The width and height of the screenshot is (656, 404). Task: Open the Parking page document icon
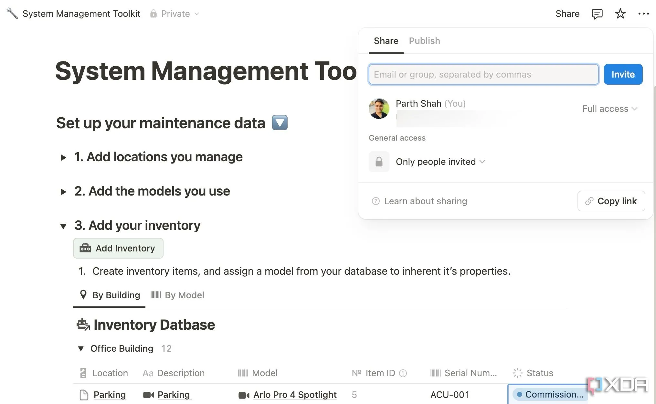click(84, 395)
